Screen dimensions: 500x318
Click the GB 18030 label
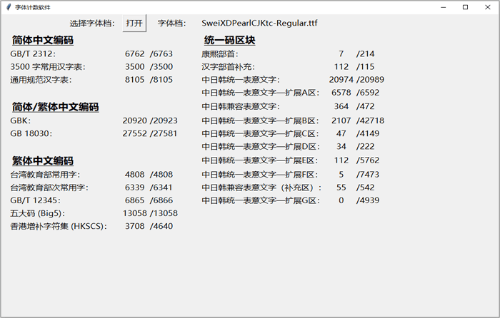31,133
